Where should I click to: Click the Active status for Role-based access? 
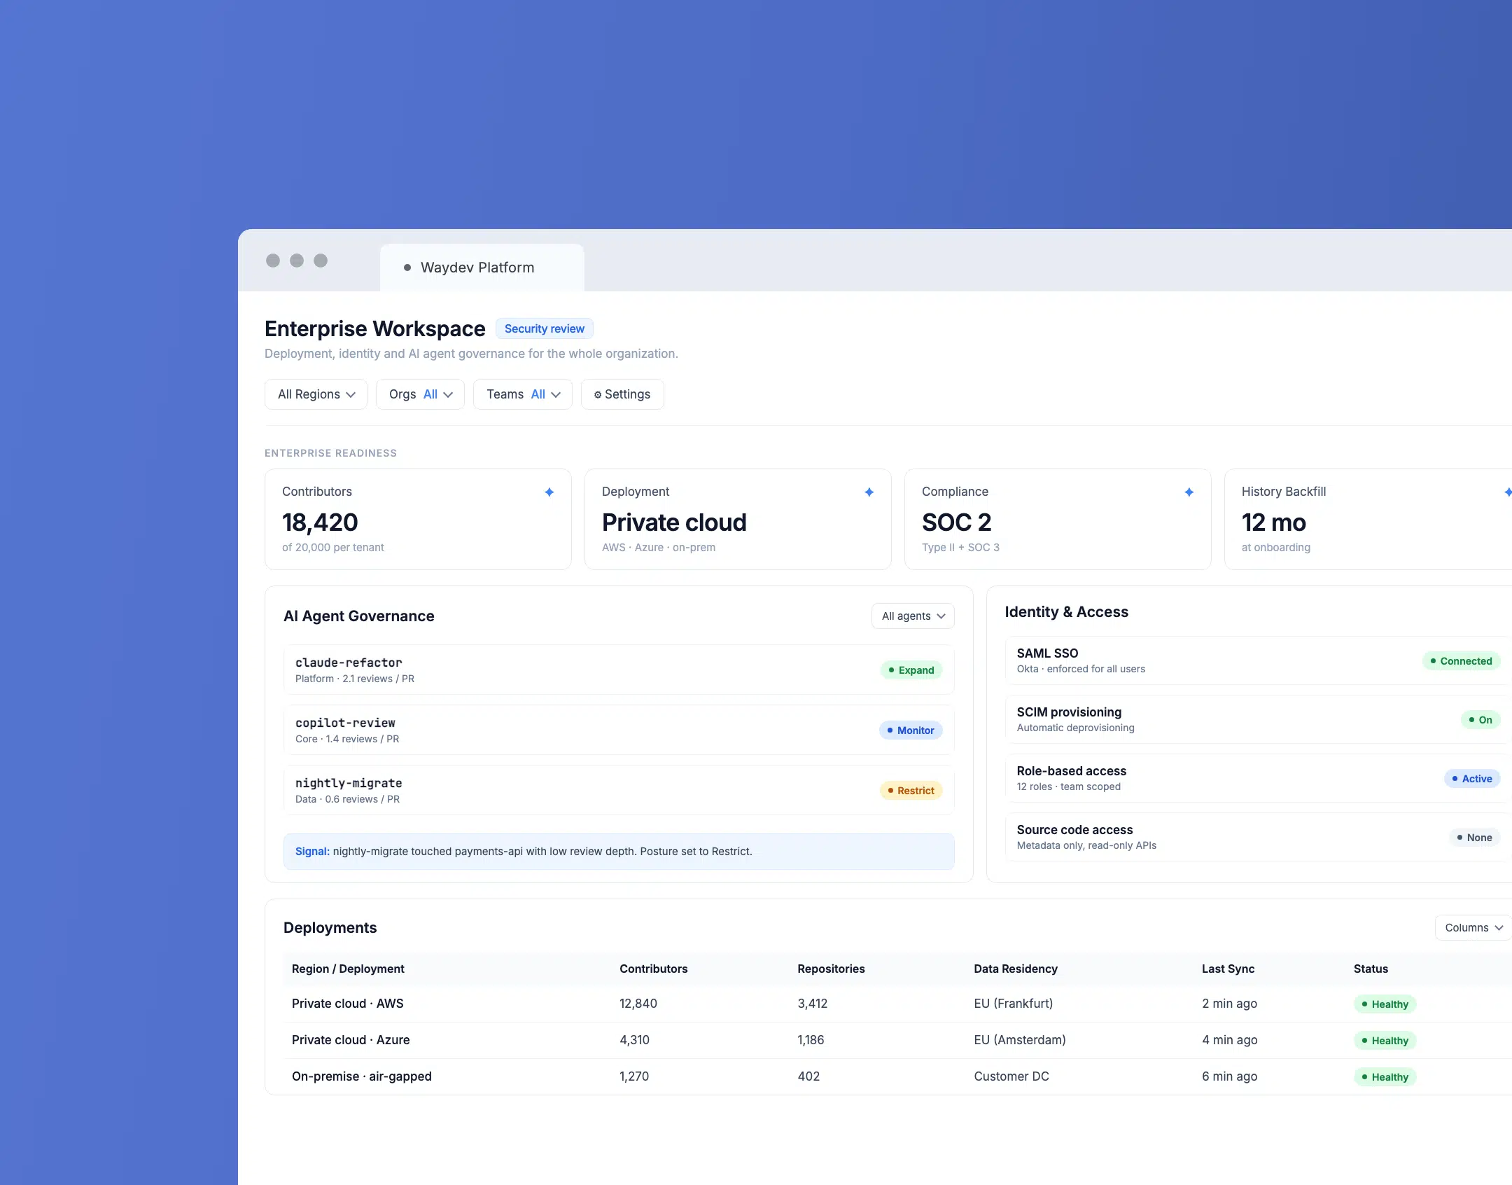coord(1472,779)
